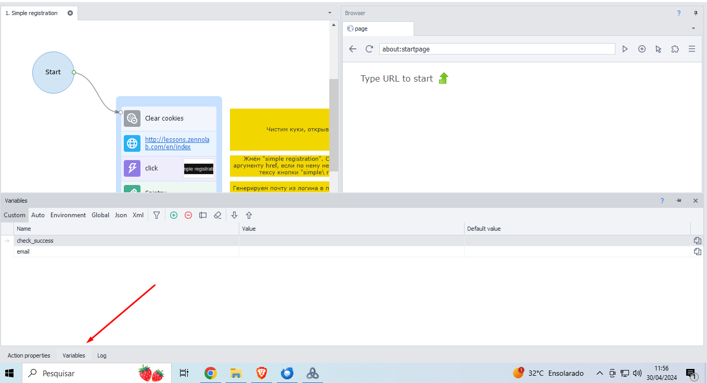Add a new variable with green plus icon

point(174,215)
